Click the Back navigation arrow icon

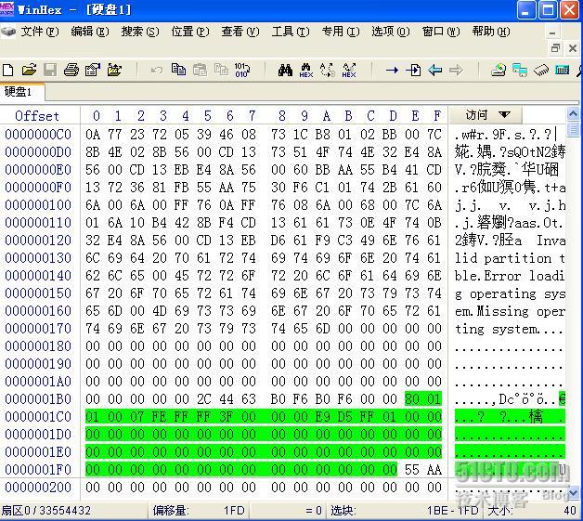(434, 70)
